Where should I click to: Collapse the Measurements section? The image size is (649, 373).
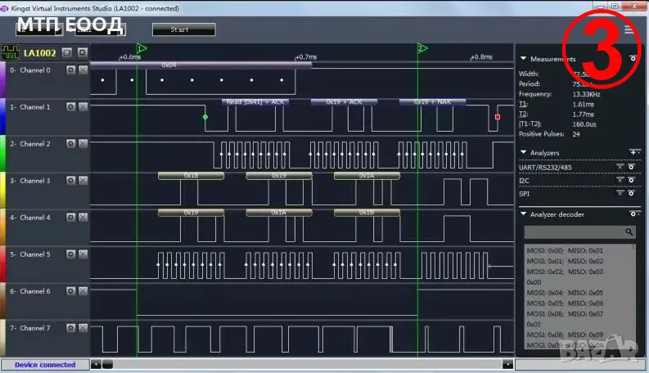pos(524,59)
